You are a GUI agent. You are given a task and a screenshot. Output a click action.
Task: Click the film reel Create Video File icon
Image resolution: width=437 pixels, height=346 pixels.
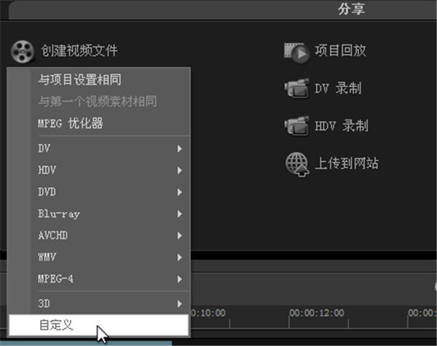pos(23,52)
